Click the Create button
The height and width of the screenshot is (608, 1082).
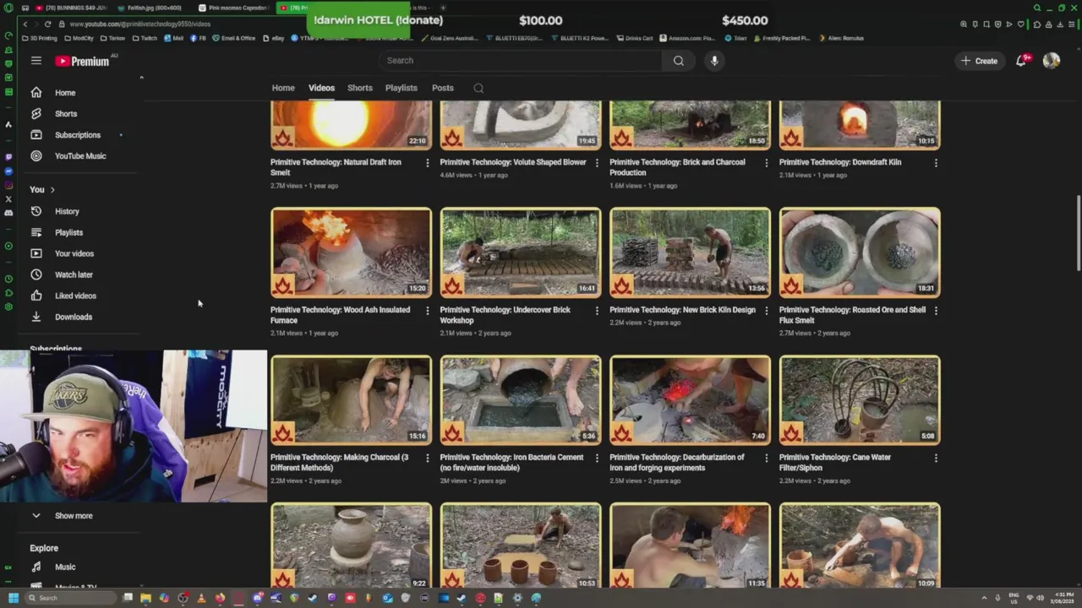(x=979, y=61)
